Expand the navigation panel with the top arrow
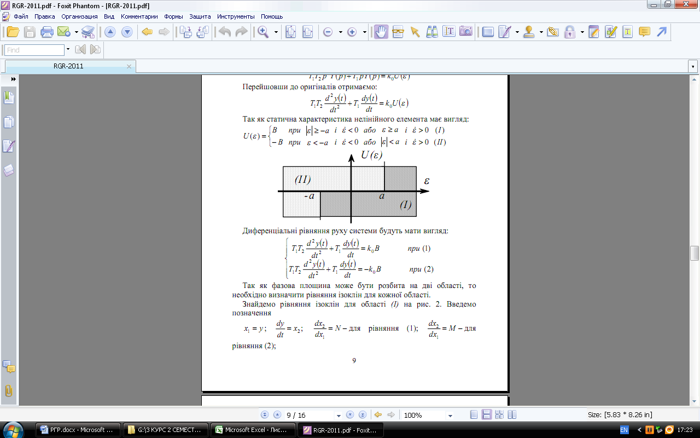Image resolution: width=700 pixels, height=438 pixels. (x=13, y=79)
